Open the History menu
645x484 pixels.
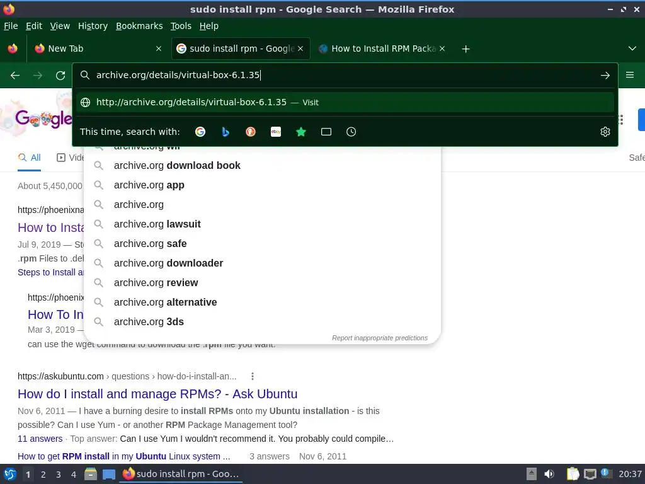93,26
